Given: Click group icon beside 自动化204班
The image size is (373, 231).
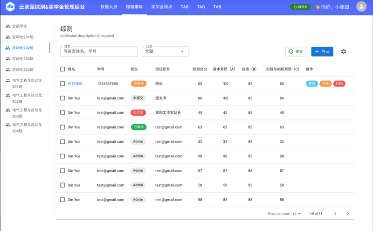Looking at the screenshot, I should (8, 70).
